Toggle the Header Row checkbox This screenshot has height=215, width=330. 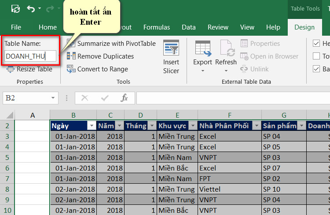pyautogui.click(x=316, y=44)
